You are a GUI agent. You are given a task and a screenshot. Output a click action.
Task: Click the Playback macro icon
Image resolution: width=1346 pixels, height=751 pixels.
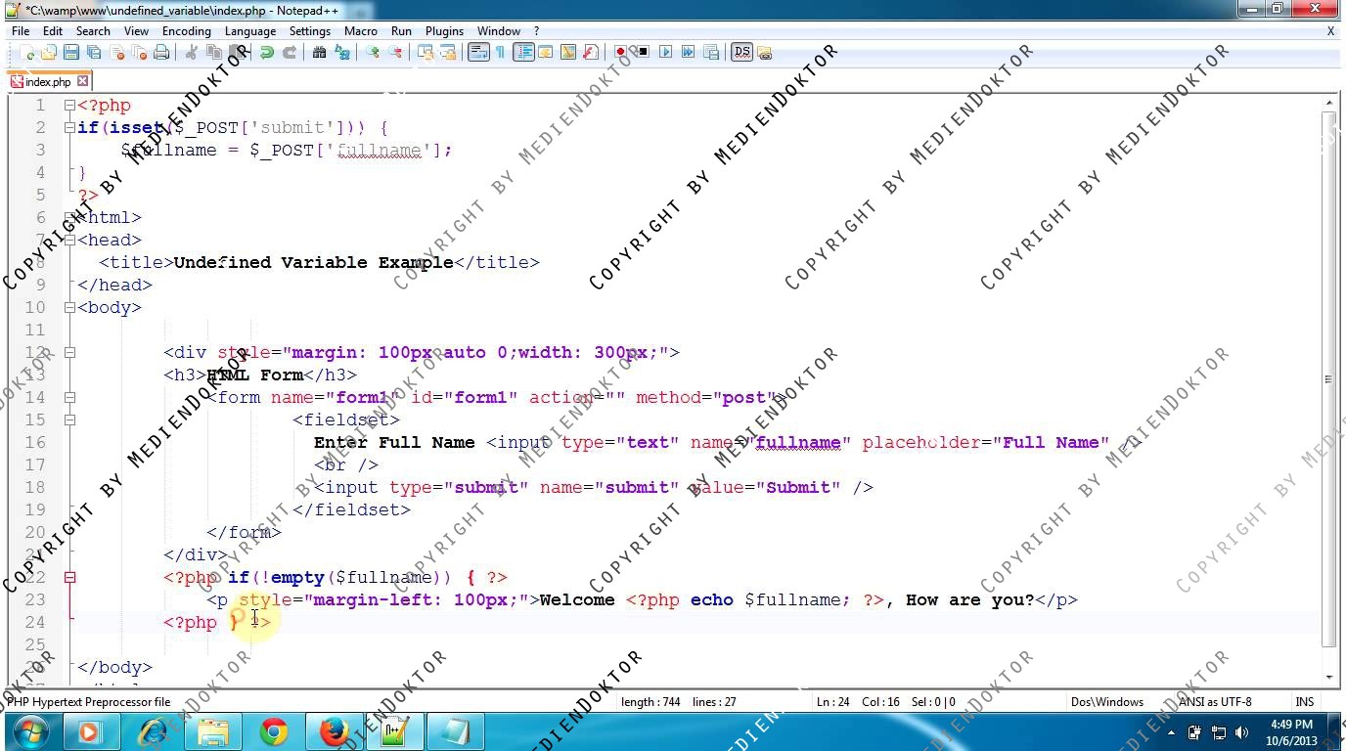pos(666,52)
